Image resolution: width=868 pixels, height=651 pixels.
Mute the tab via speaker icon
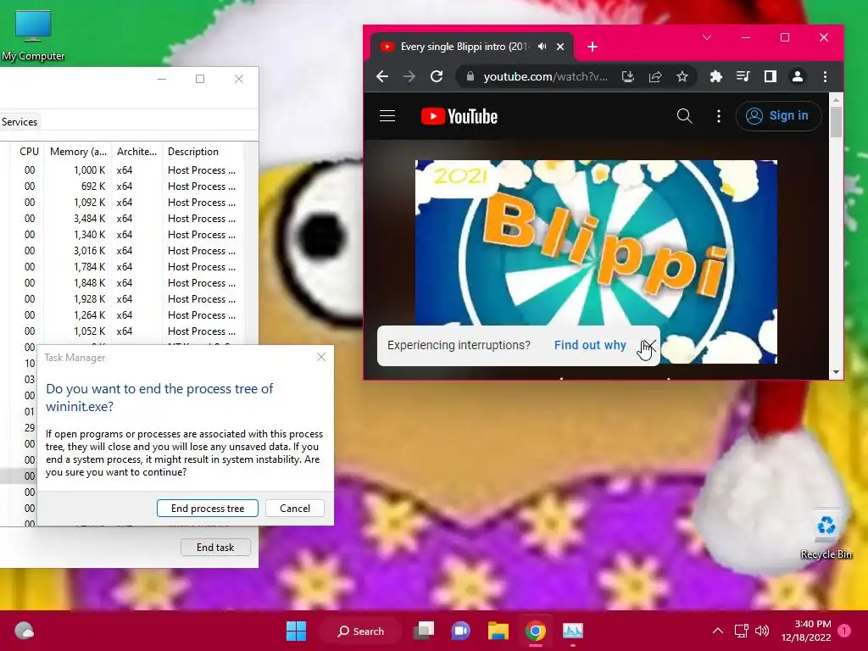pyautogui.click(x=542, y=47)
